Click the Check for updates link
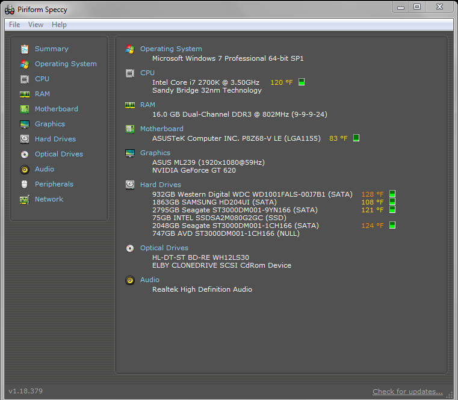The image size is (458, 400). [x=407, y=392]
